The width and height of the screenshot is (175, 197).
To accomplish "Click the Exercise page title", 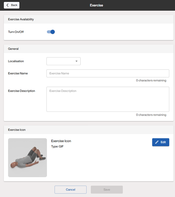I will click(97, 5).
